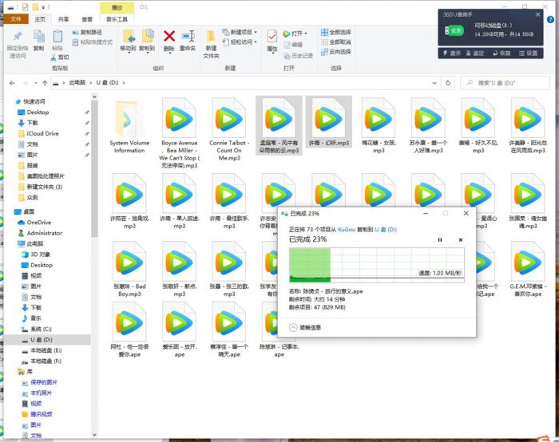
Task: Click the Paste icon in ribbon
Action: 57,40
